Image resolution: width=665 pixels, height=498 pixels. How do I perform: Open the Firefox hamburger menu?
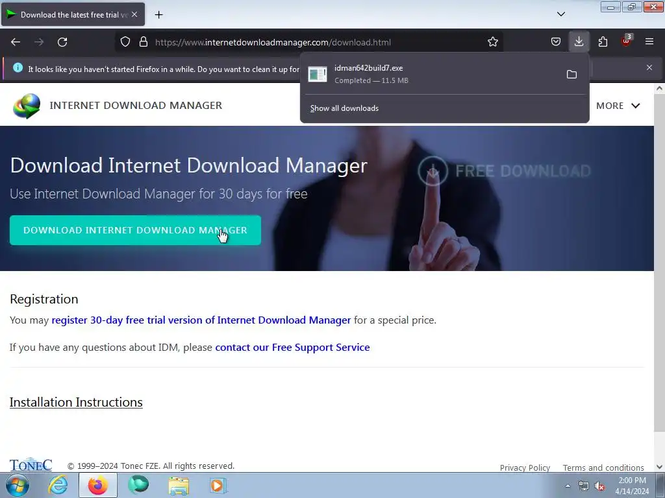coord(649,42)
